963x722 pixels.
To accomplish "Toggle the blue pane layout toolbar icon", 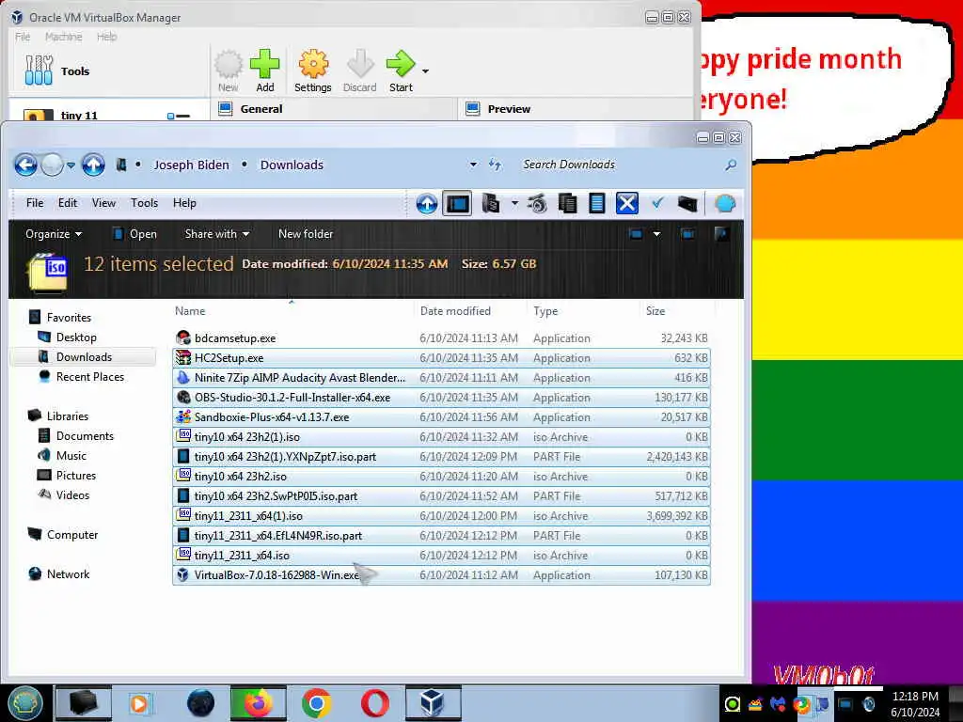I will tap(458, 204).
